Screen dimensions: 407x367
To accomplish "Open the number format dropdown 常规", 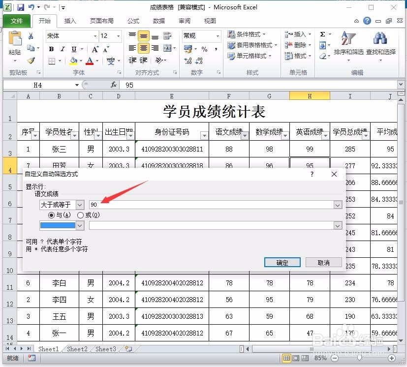I will point(218,36).
